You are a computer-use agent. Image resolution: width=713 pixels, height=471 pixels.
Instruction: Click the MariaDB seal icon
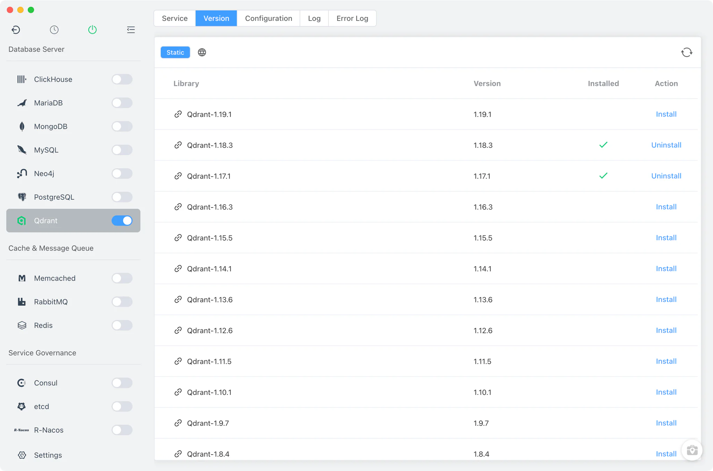(x=22, y=103)
